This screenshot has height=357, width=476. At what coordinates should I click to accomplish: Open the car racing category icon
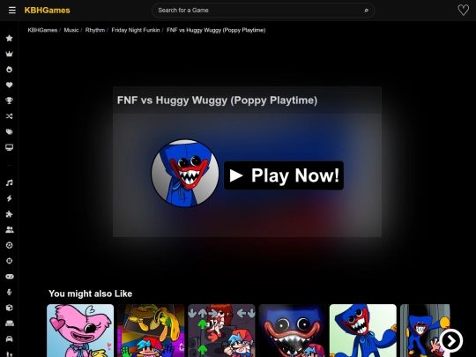pos(10,338)
